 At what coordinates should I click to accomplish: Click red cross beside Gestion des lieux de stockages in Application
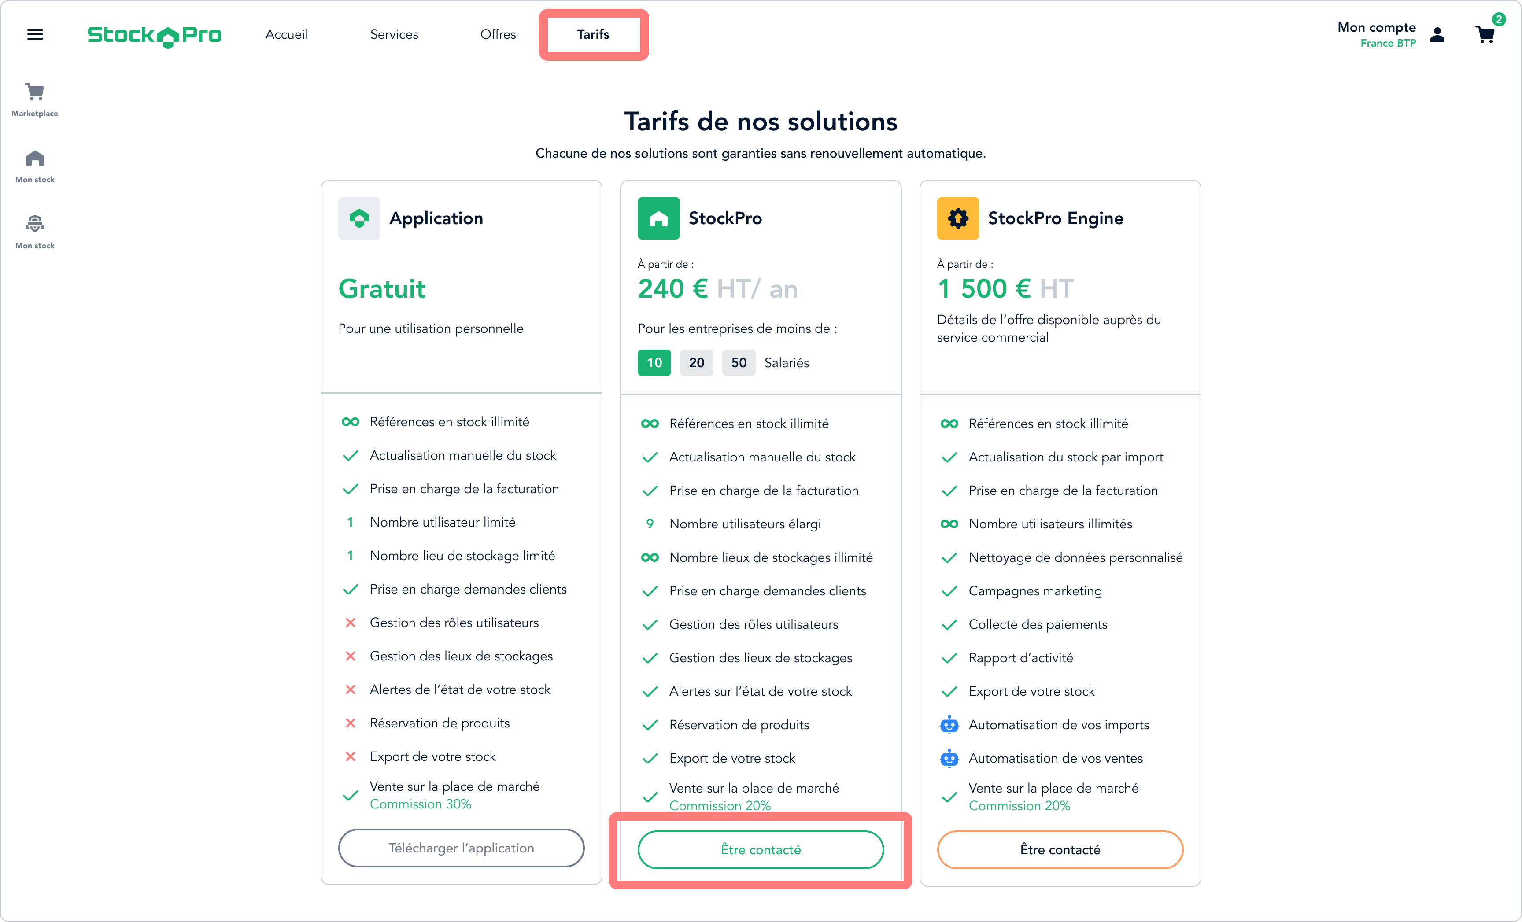350,656
